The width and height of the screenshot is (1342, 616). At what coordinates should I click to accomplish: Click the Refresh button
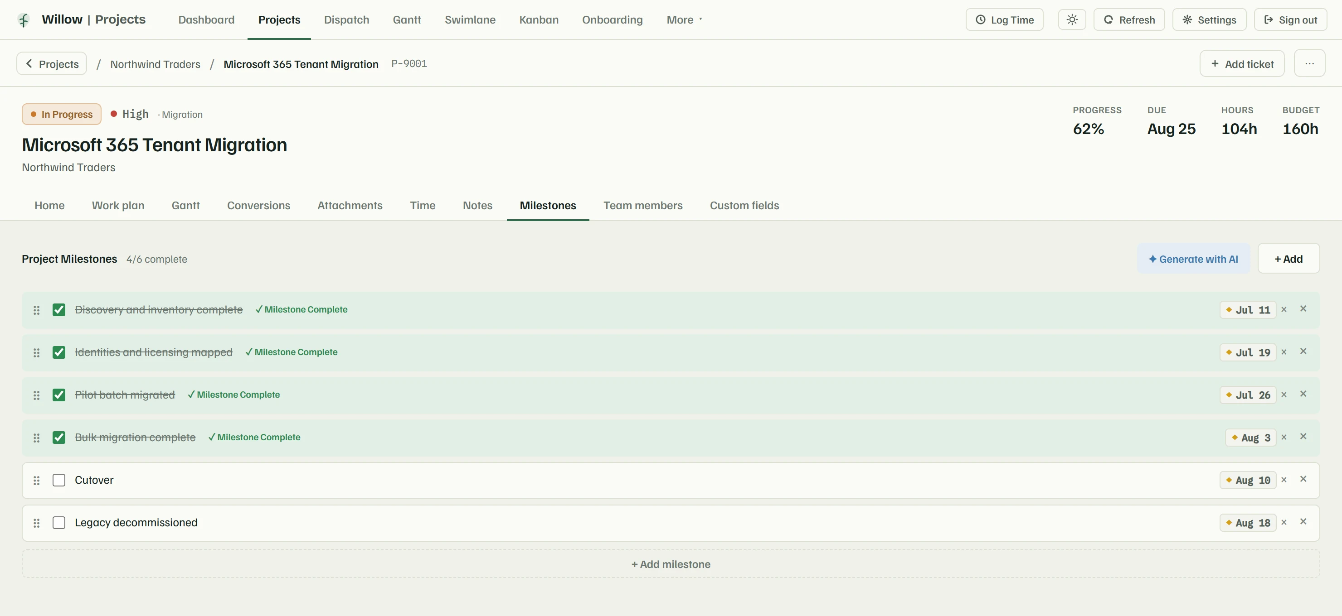[x=1129, y=20]
